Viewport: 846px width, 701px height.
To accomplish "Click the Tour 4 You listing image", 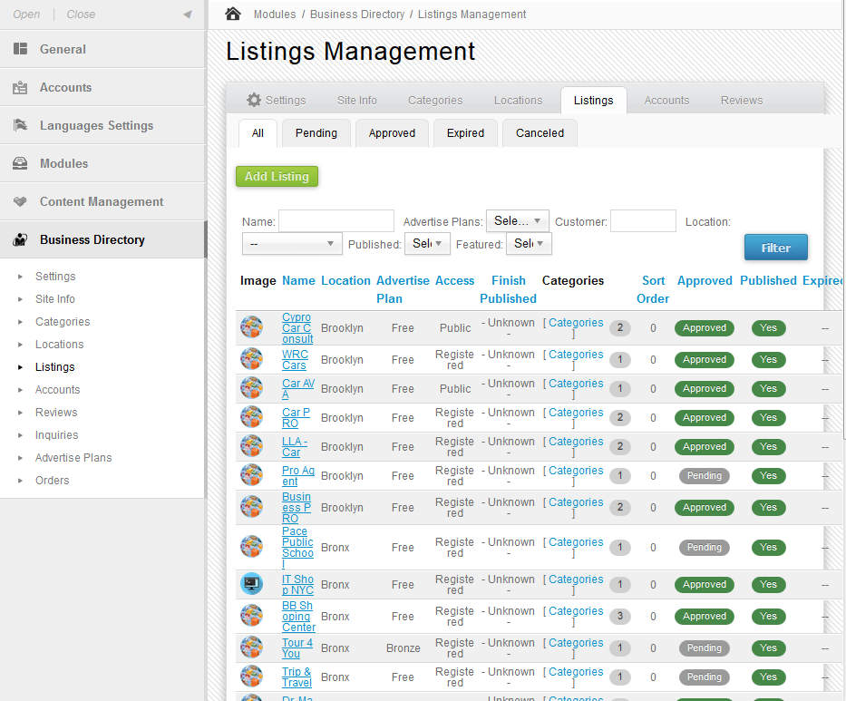I will coord(251,647).
